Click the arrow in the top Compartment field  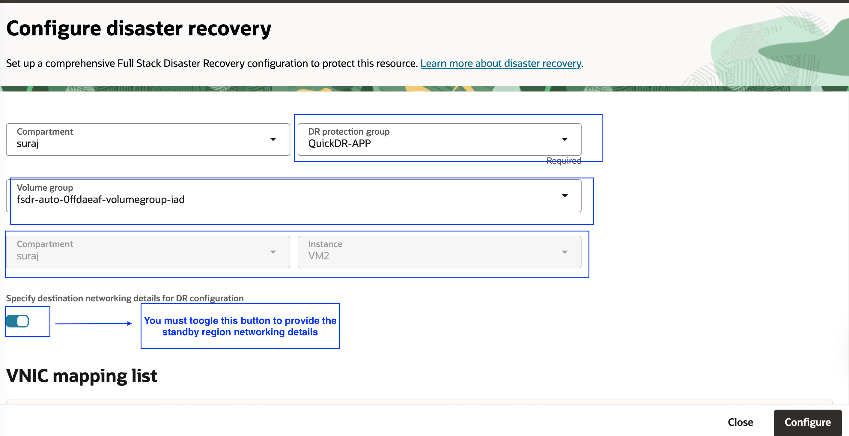pos(273,140)
